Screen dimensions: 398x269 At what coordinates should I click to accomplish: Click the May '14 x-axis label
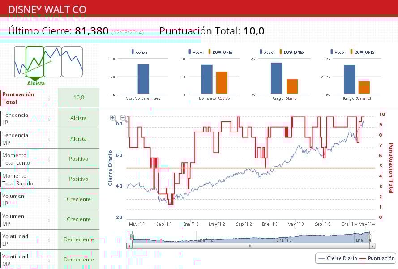click(367, 224)
